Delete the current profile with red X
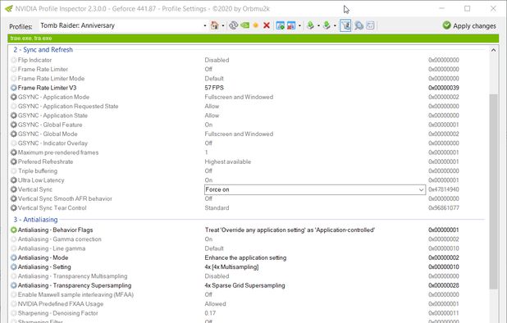The image size is (507, 323). point(267,25)
